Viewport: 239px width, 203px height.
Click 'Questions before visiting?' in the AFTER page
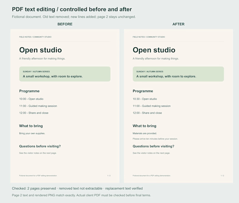[153, 146]
